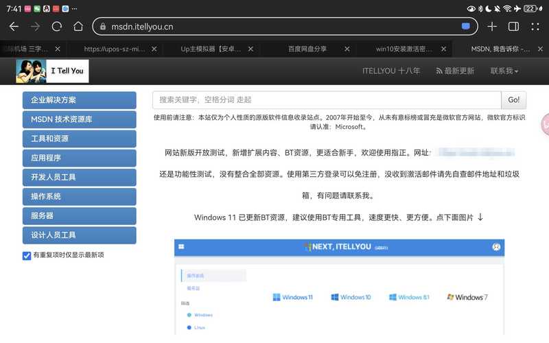Go back with the browser back arrow
This screenshot has height=343, width=549.
(14, 27)
